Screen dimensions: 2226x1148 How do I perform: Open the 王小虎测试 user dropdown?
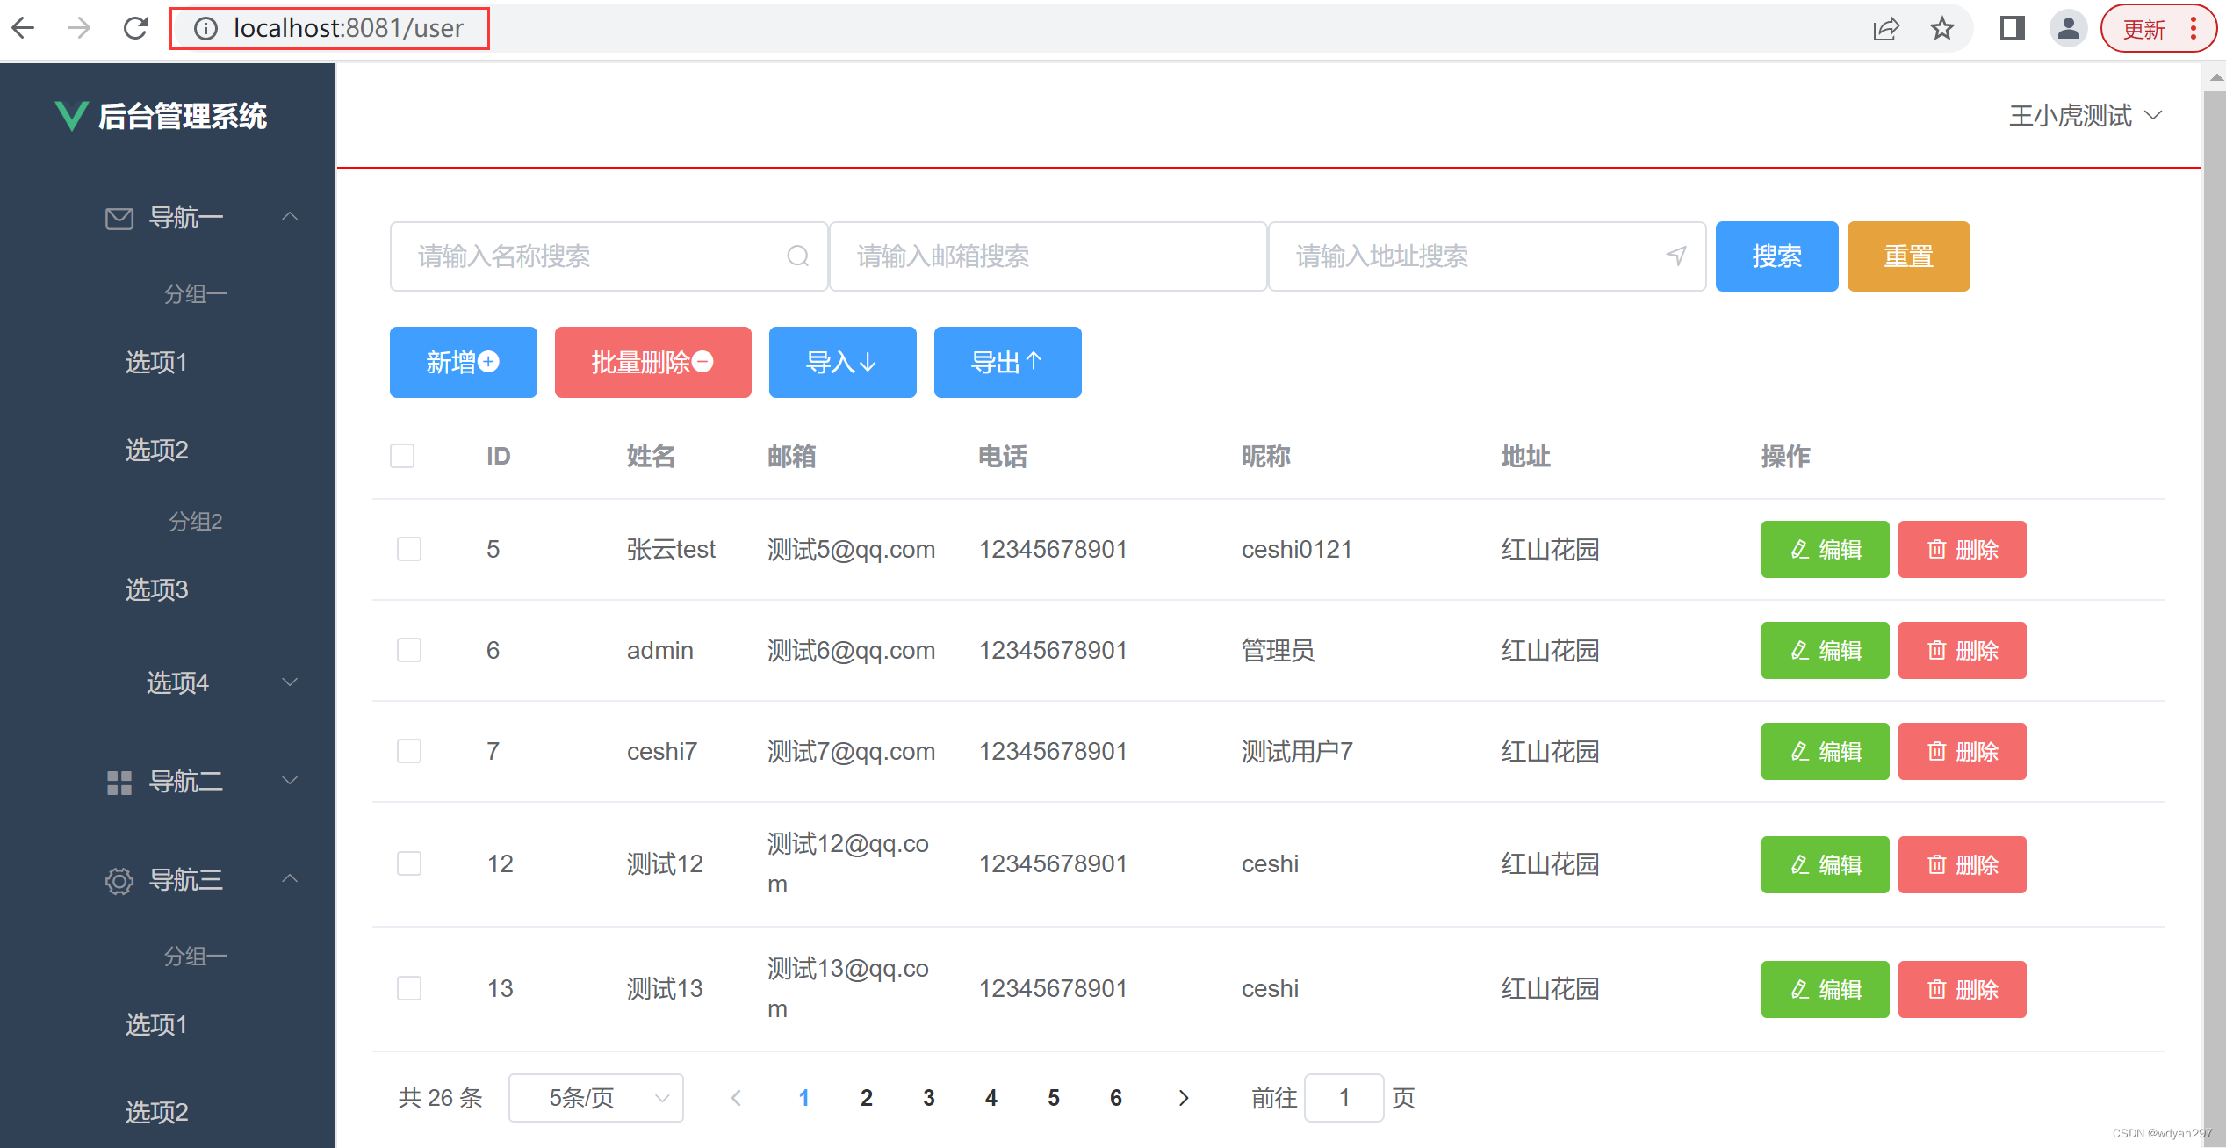2085,116
